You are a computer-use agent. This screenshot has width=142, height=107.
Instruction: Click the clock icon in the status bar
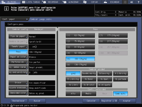click(x=2, y=105)
